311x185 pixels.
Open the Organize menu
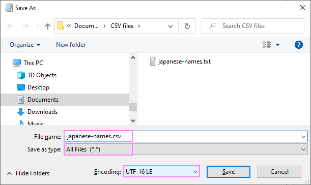pyautogui.click(x=25, y=45)
